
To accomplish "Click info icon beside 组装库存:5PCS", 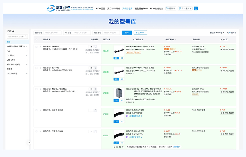I will coord(205,49).
